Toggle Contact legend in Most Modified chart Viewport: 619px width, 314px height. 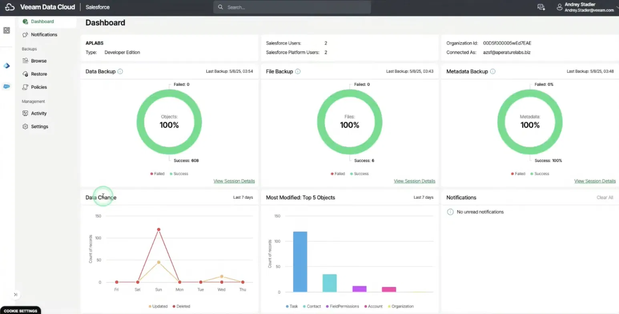coord(312,306)
